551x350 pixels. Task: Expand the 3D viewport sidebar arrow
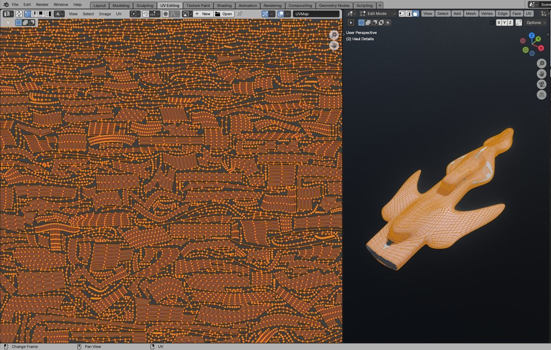[x=548, y=34]
